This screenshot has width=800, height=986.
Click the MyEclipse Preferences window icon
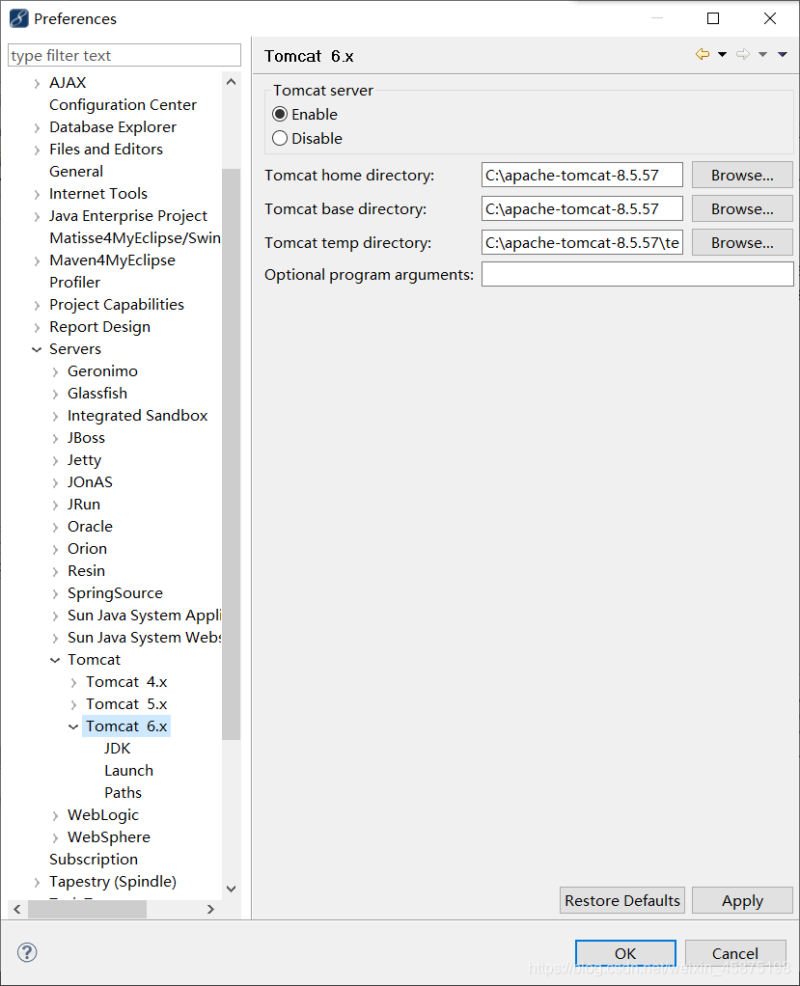tap(18, 18)
